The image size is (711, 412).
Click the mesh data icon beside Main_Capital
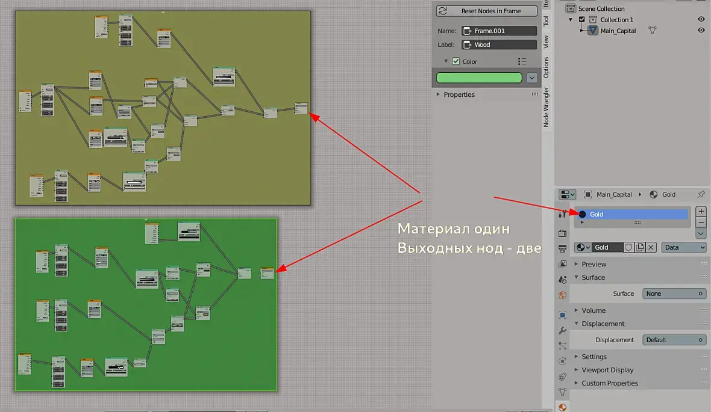pos(652,30)
